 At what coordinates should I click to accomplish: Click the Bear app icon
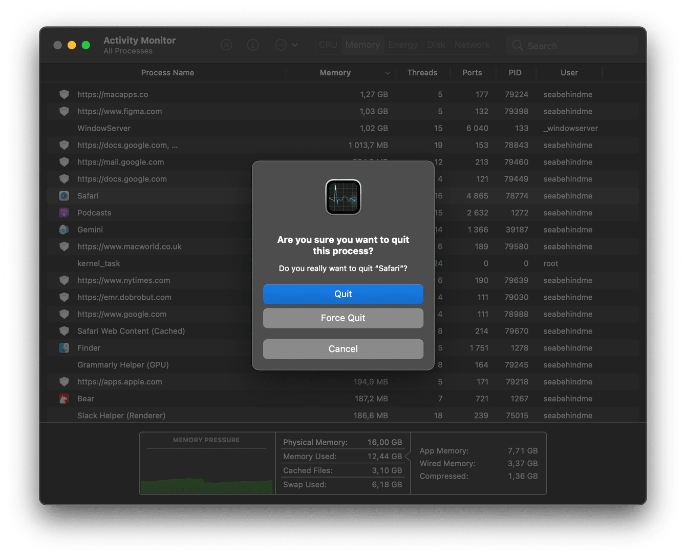(64, 399)
